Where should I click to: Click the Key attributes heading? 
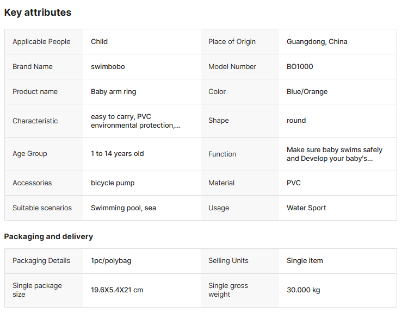click(38, 12)
